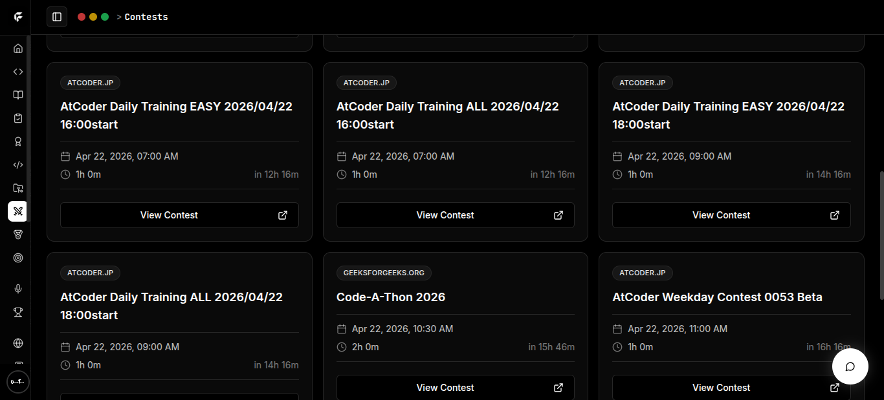This screenshot has height=400, width=884.
Task: Click title AtCoder Daily Training EASY 2026/04/22 16:00start
Action: (176, 115)
